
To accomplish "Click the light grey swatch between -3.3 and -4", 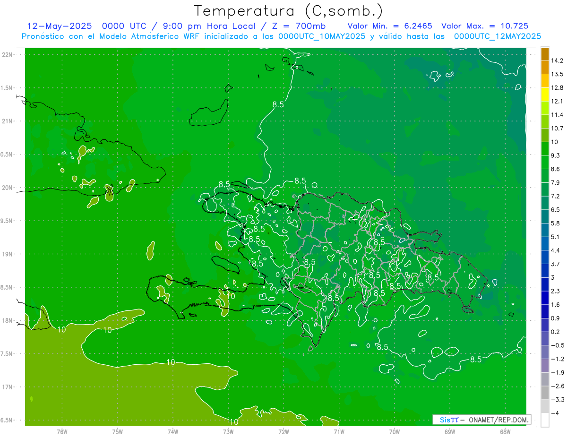I will pyautogui.click(x=545, y=406).
